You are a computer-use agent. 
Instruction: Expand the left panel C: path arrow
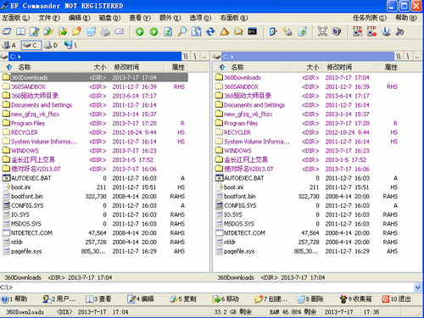[x=20, y=57]
